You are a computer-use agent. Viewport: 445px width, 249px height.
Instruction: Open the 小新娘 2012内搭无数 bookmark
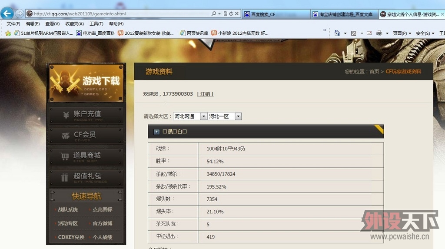[240, 33]
